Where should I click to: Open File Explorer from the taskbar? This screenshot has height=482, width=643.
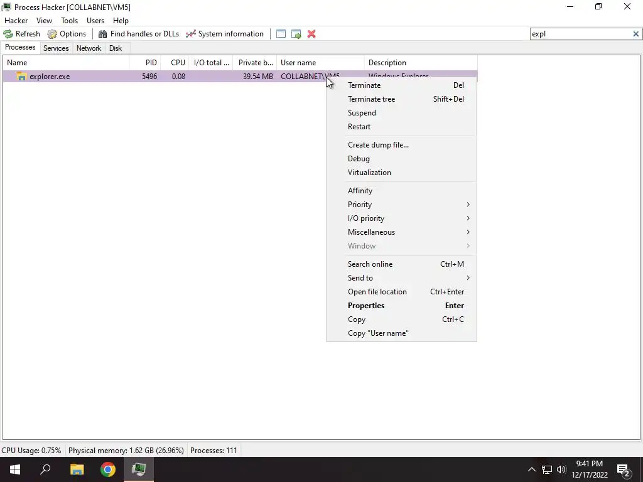[x=77, y=469]
